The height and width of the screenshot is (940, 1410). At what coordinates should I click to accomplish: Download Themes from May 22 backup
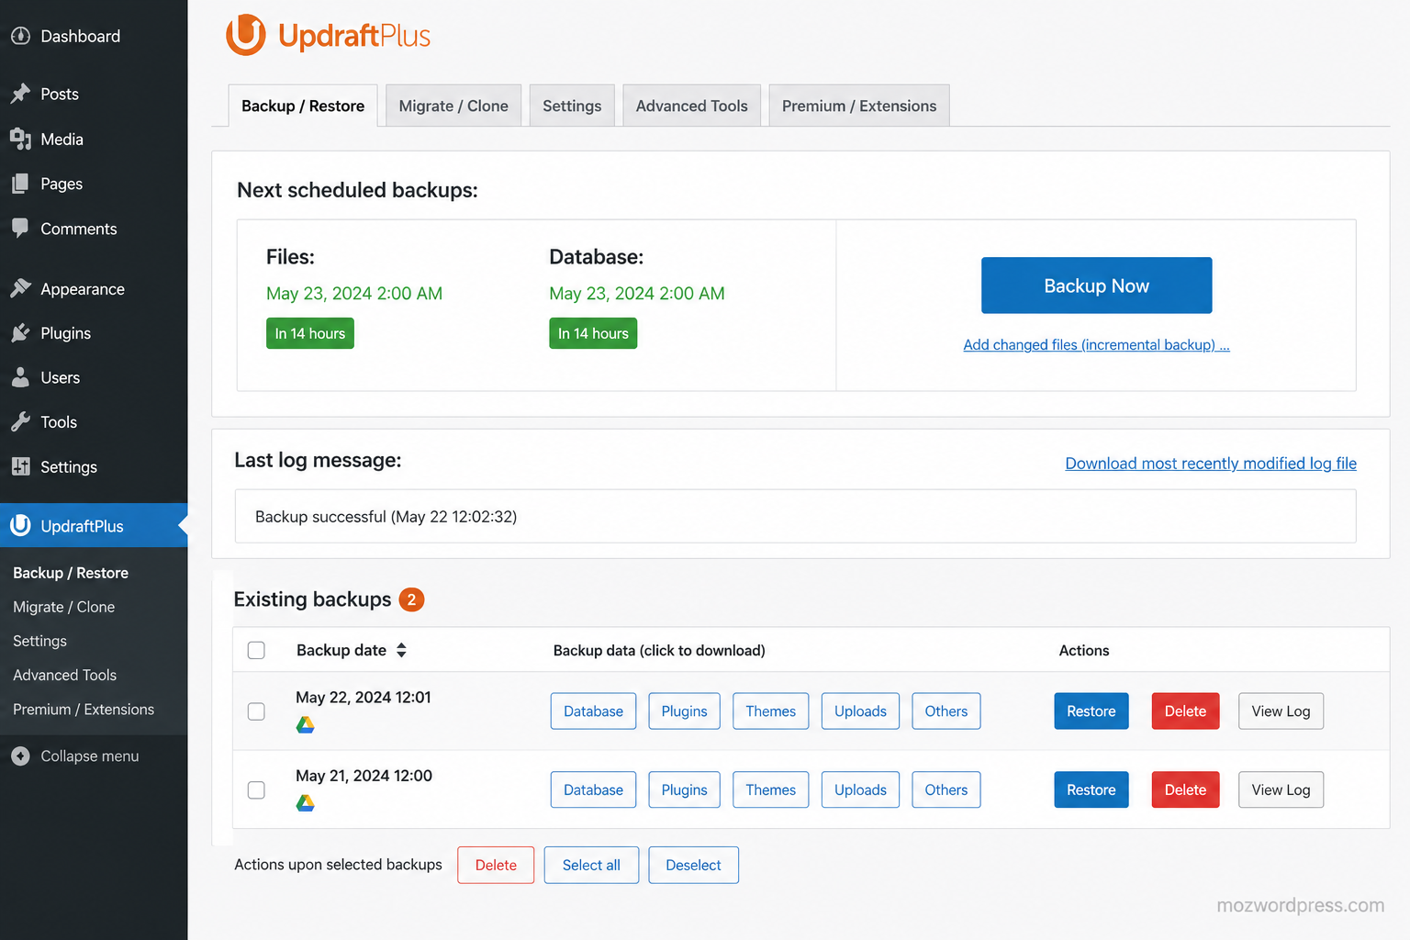coord(770,711)
